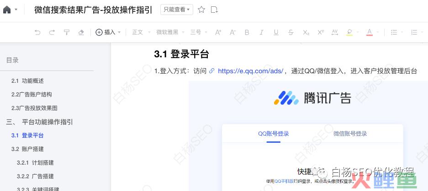Open the 插入 insert menu
This screenshot has width=428, height=191.
(x=108, y=32)
